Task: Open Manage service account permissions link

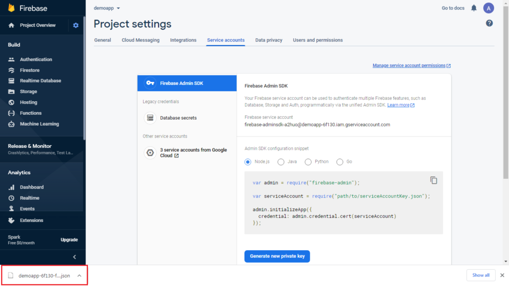Action: coord(411,66)
